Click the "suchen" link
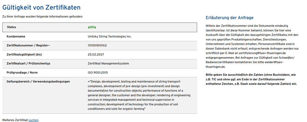 click(33, 120)
